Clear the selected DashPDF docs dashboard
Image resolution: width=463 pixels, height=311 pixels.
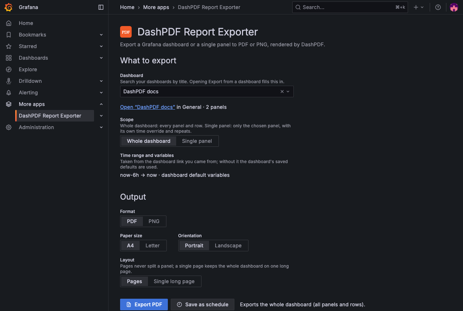point(282,91)
